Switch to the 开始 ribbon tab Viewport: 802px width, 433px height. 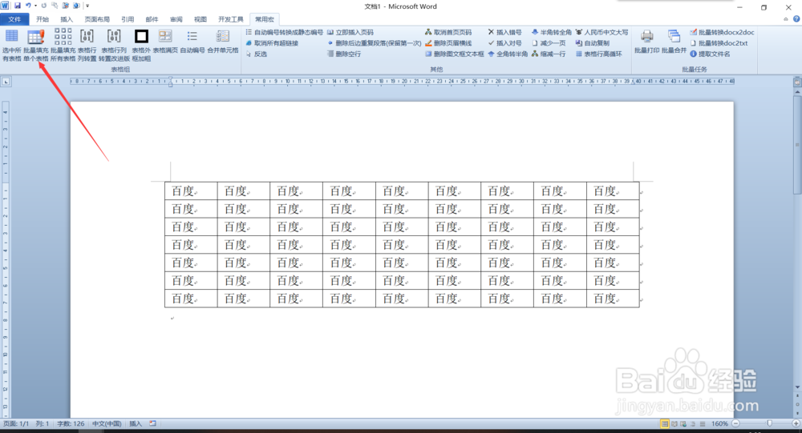pyautogui.click(x=43, y=19)
